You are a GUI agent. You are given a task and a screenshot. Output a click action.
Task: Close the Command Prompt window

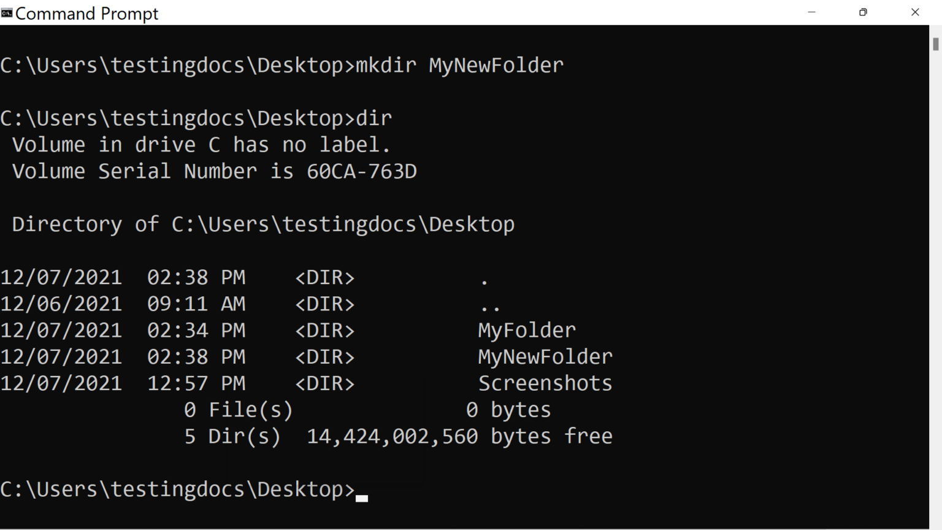pyautogui.click(x=915, y=12)
